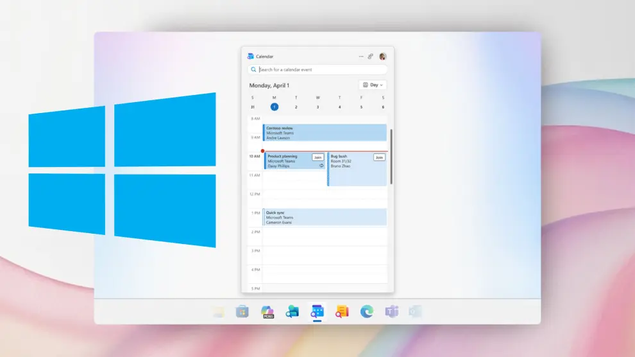
Task: Expand the Day view dropdown
Action: coord(373,85)
